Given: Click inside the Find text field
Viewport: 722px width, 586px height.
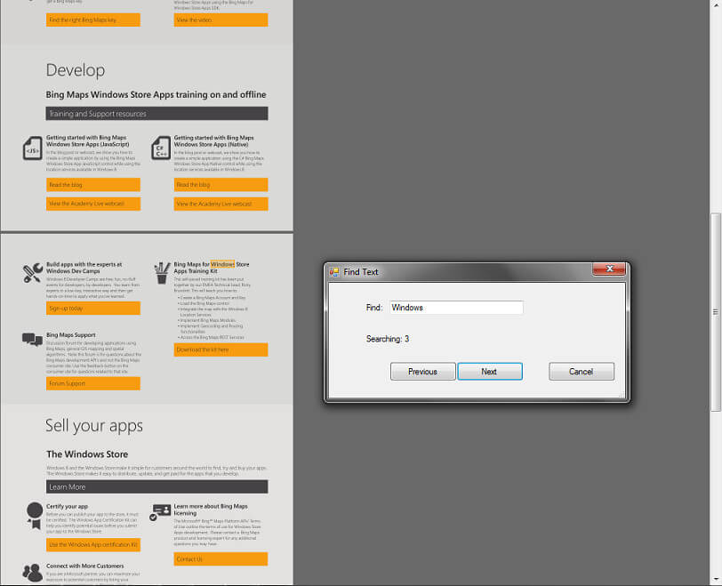Looking at the screenshot, I should (455, 307).
